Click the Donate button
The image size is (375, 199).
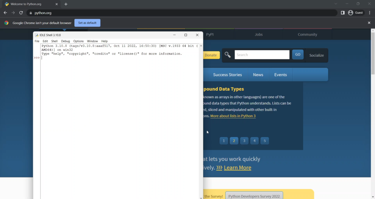click(211, 55)
